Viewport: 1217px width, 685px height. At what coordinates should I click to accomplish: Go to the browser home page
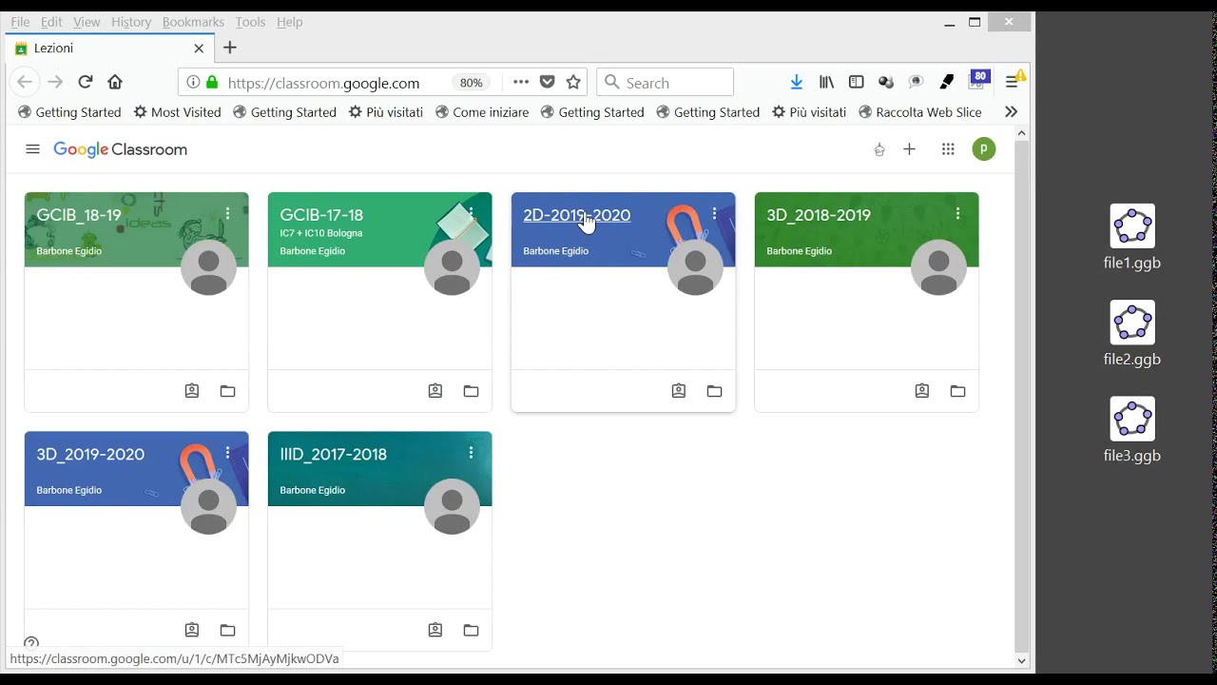click(115, 82)
